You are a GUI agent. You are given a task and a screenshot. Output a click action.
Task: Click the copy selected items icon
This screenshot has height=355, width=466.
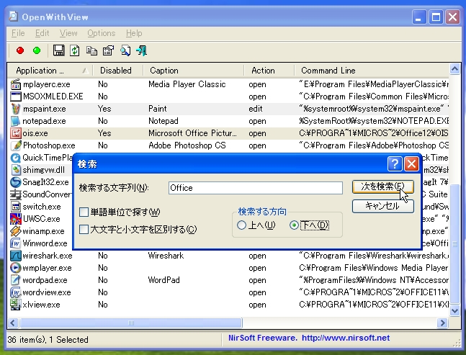(91, 50)
